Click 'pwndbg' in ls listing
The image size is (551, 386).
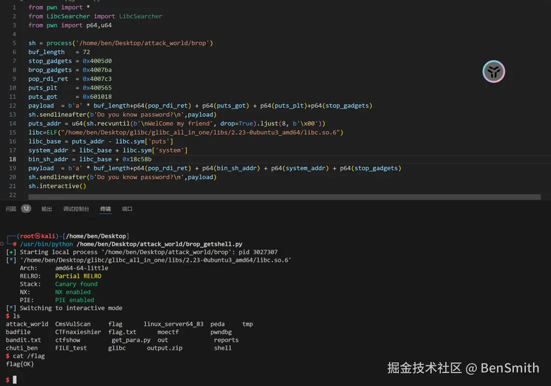(221, 332)
